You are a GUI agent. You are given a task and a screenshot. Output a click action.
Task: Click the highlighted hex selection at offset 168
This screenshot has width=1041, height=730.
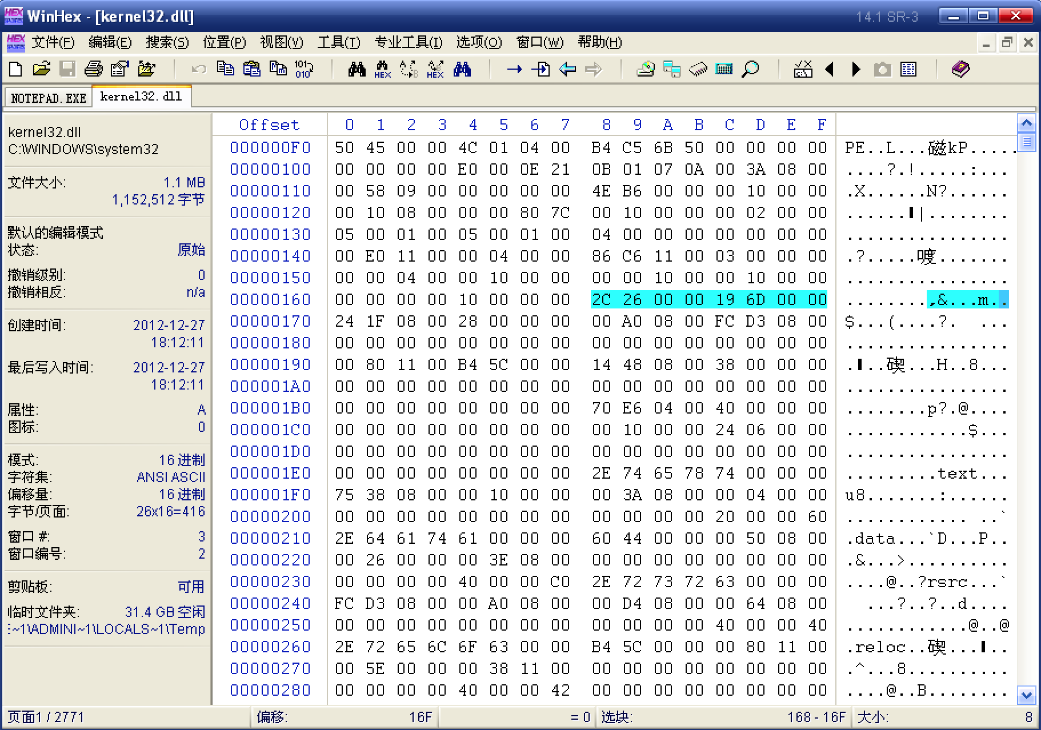point(708,299)
